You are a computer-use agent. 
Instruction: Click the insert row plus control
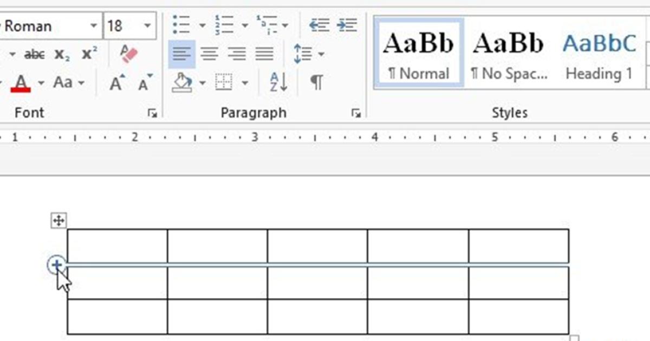[x=56, y=265]
